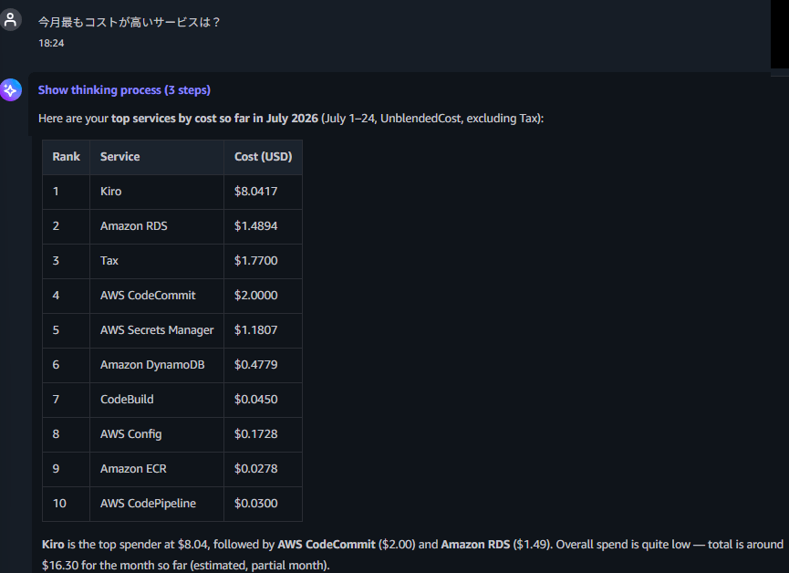789x573 pixels.
Task: Select the AWS Secrets Manager cell
Action: (x=157, y=331)
